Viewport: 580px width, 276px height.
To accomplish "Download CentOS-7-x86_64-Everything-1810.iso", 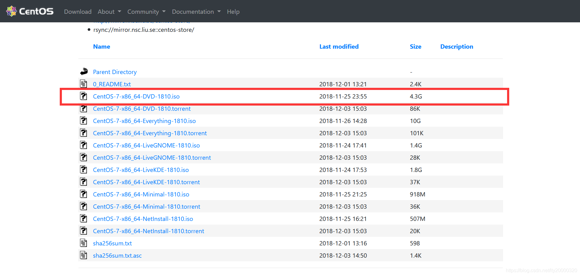I will point(144,121).
